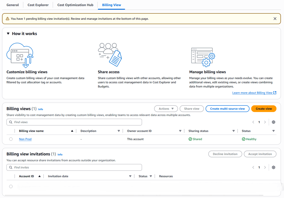Dismiss the pending invitation warning banner
This screenshot has height=198, width=284.
(x=275, y=19)
